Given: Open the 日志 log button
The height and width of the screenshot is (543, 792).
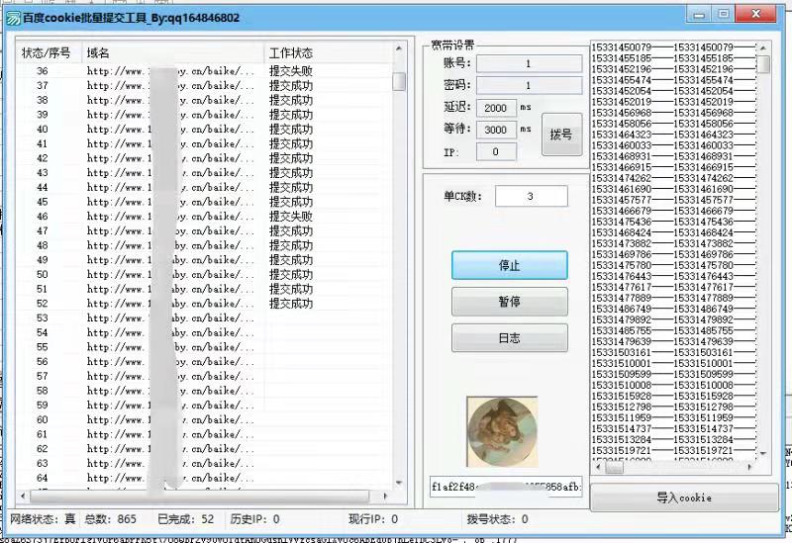Looking at the screenshot, I should point(509,337).
